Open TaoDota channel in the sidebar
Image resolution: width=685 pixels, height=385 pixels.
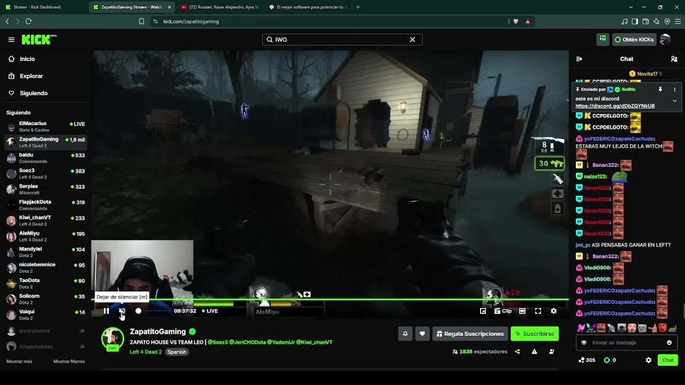[x=45, y=283]
